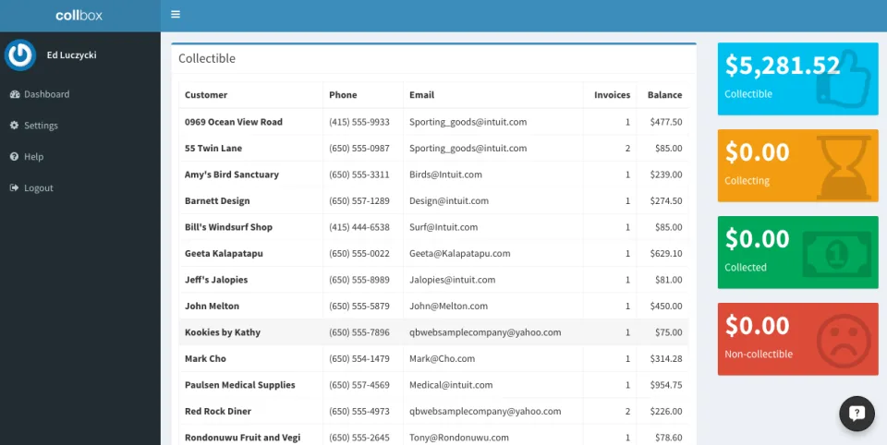Open the floating help chat bubble

click(x=857, y=414)
